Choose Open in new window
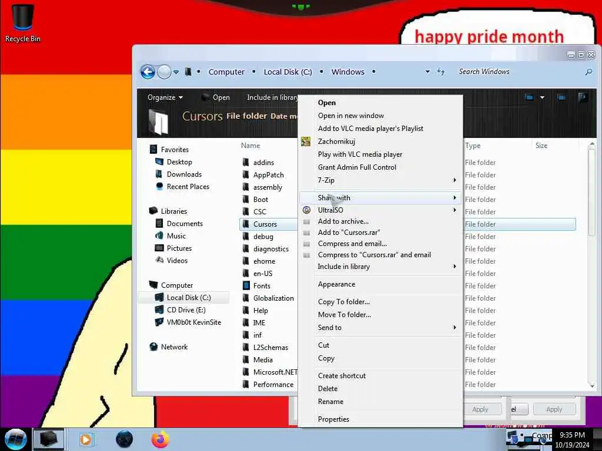Viewport: 602px width, 451px height. (351, 116)
